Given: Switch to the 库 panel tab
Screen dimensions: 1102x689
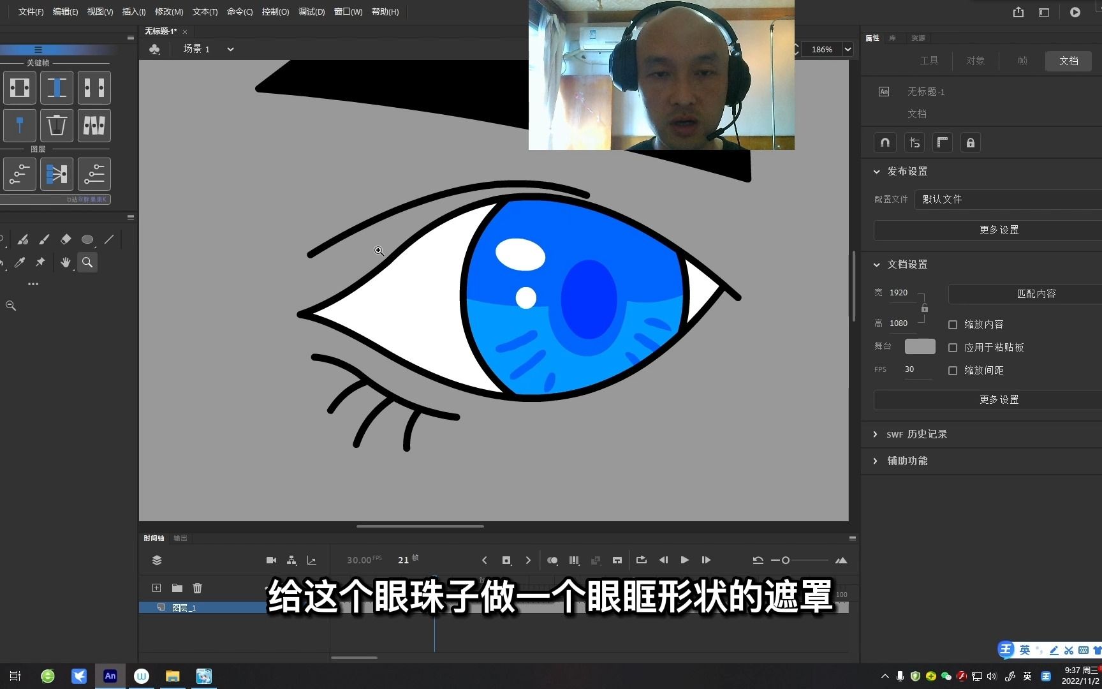Looking at the screenshot, I should click(x=893, y=38).
